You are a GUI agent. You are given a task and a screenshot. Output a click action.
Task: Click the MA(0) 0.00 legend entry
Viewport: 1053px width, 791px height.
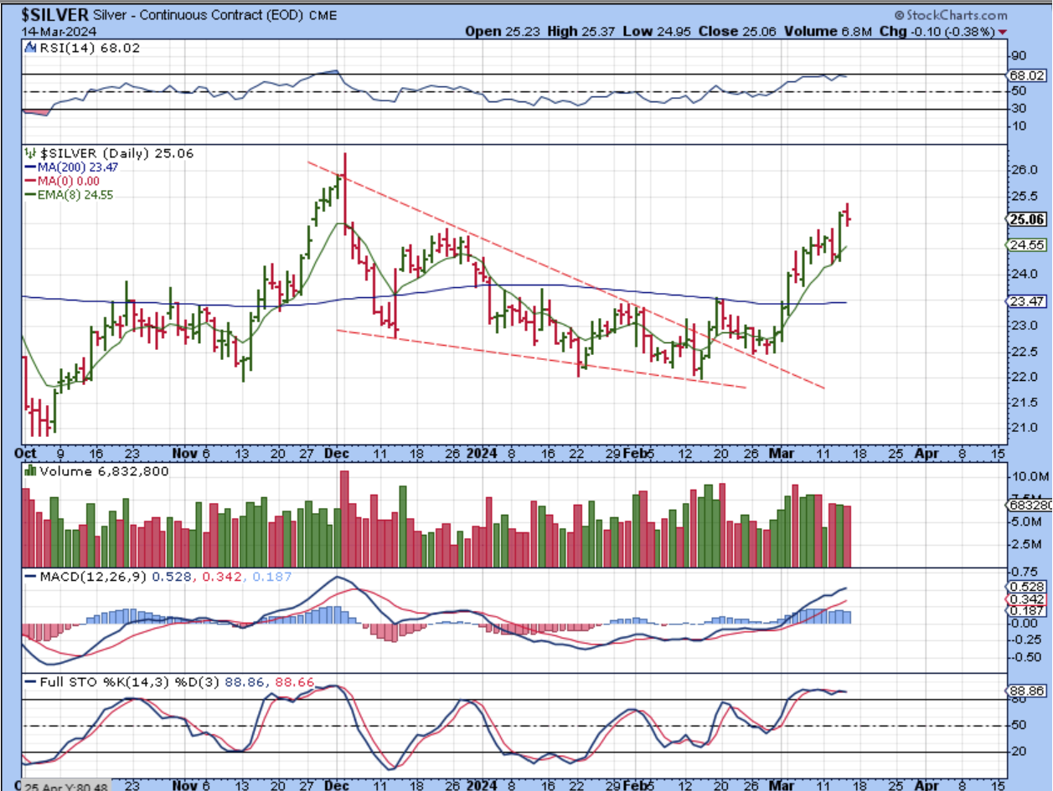point(63,181)
